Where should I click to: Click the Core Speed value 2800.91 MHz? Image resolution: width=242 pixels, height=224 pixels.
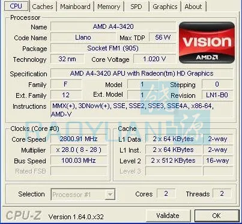tap(79, 139)
